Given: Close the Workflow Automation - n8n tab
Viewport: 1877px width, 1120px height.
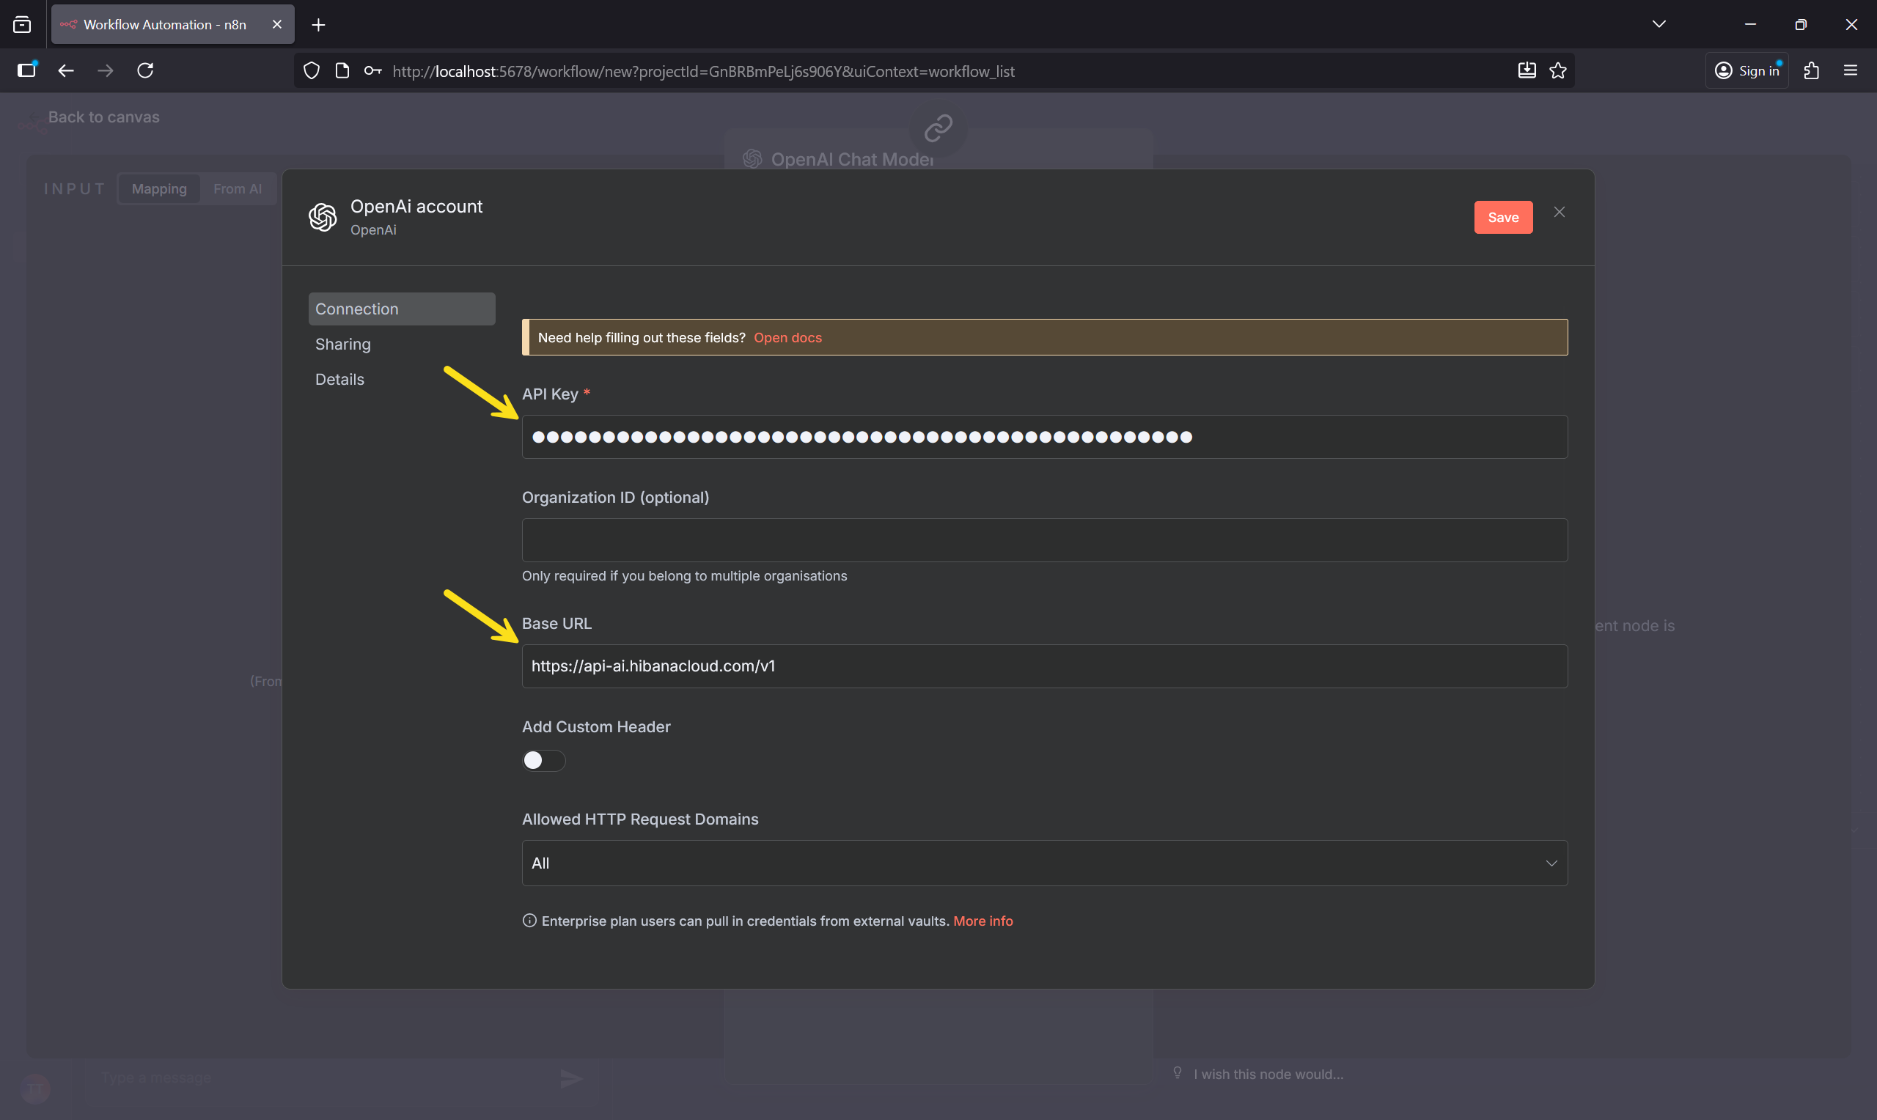Looking at the screenshot, I should 277,25.
